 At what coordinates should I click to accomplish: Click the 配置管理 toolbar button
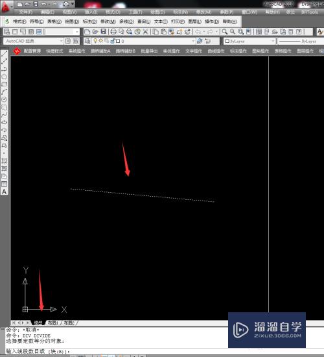32,51
